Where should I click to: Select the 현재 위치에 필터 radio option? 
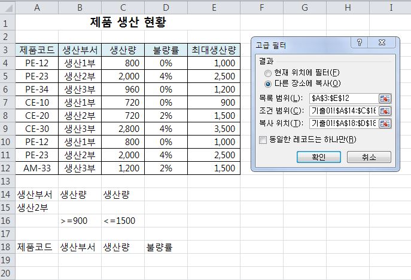tap(267, 72)
